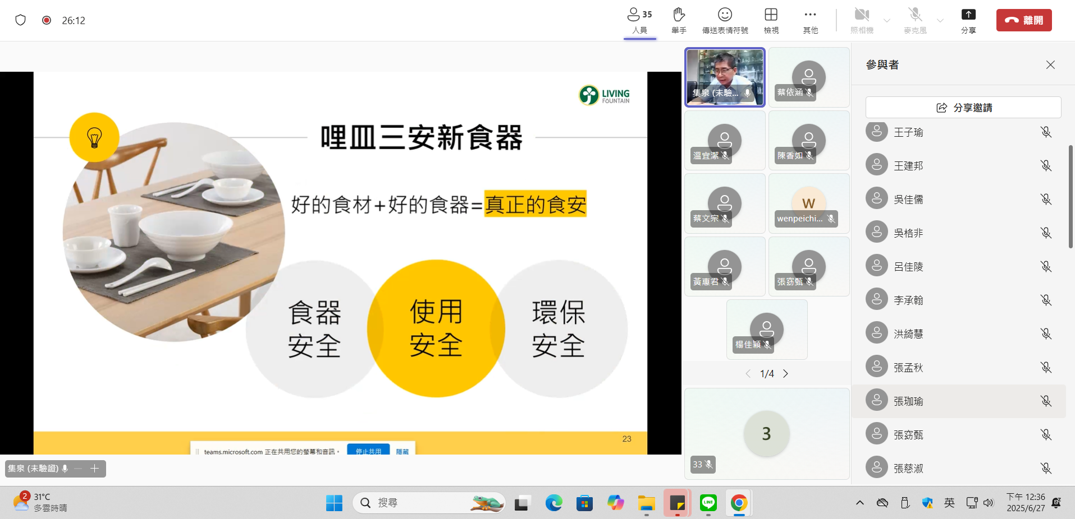Screen dimensions: 1075x519
Task: Toggle mic icon beside 王子瑜
Action: tap(1046, 132)
